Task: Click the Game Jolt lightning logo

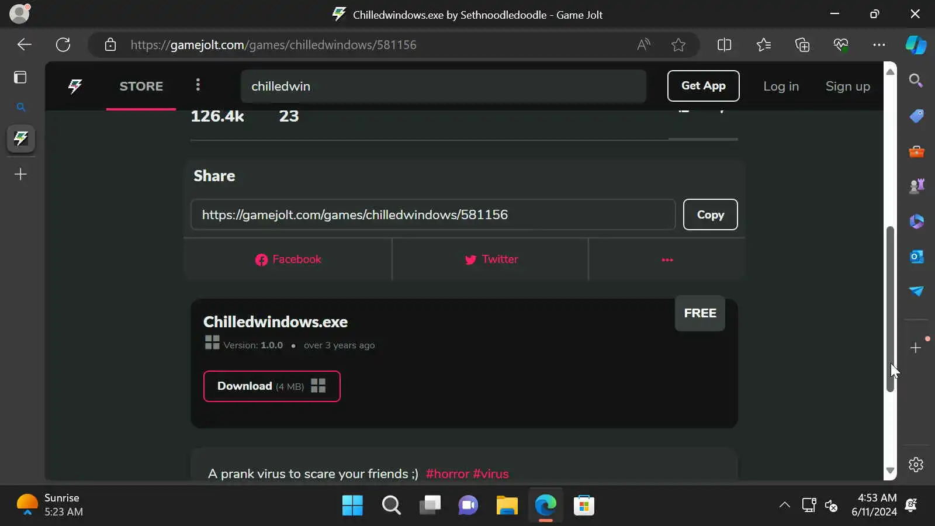Action: point(75,86)
